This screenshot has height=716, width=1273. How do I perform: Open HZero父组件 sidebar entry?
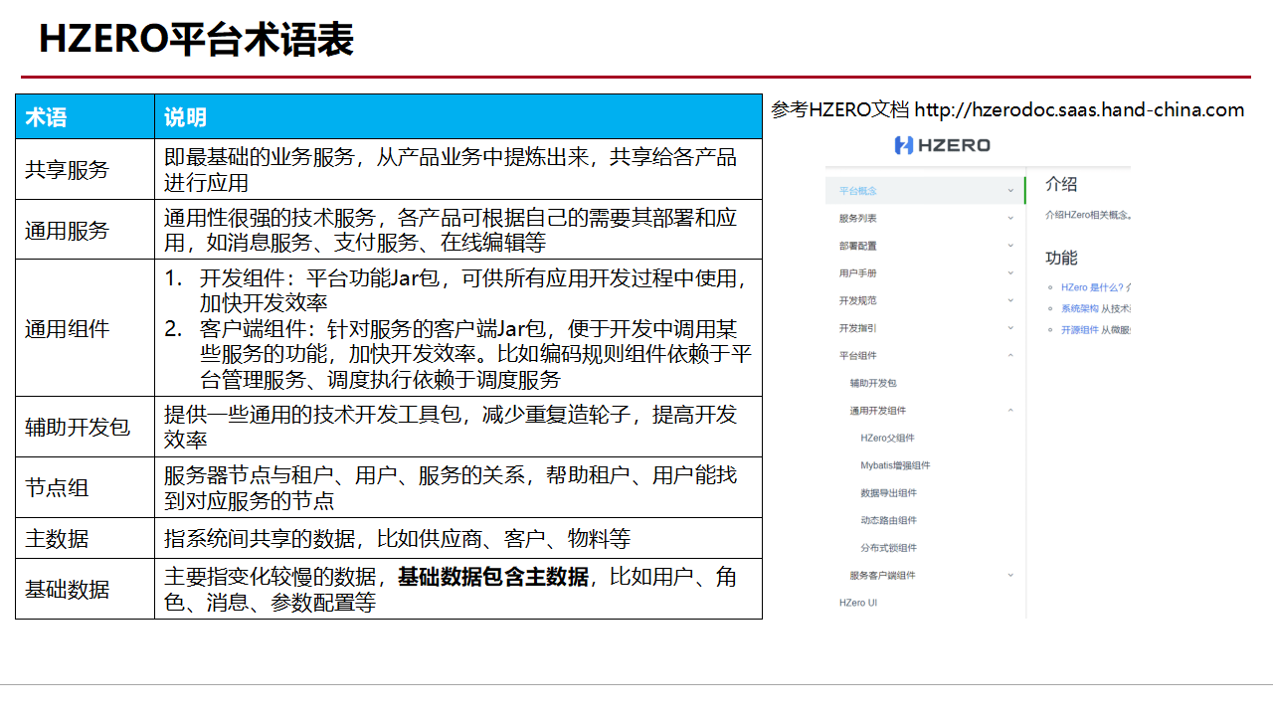tap(887, 438)
